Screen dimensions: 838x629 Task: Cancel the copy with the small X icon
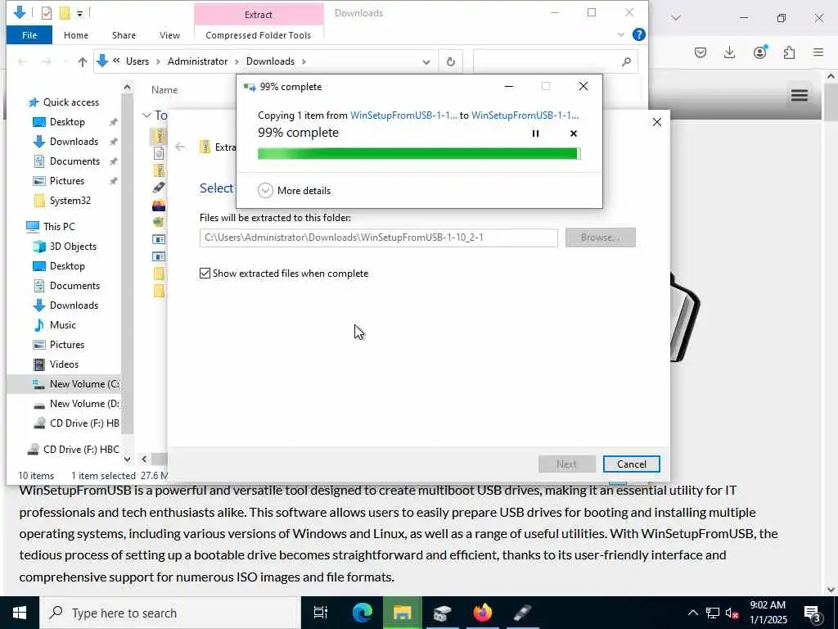(x=574, y=133)
